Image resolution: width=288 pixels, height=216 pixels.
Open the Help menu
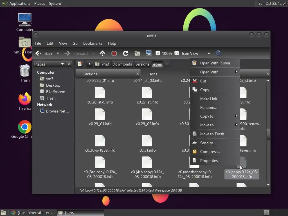pos(112,43)
